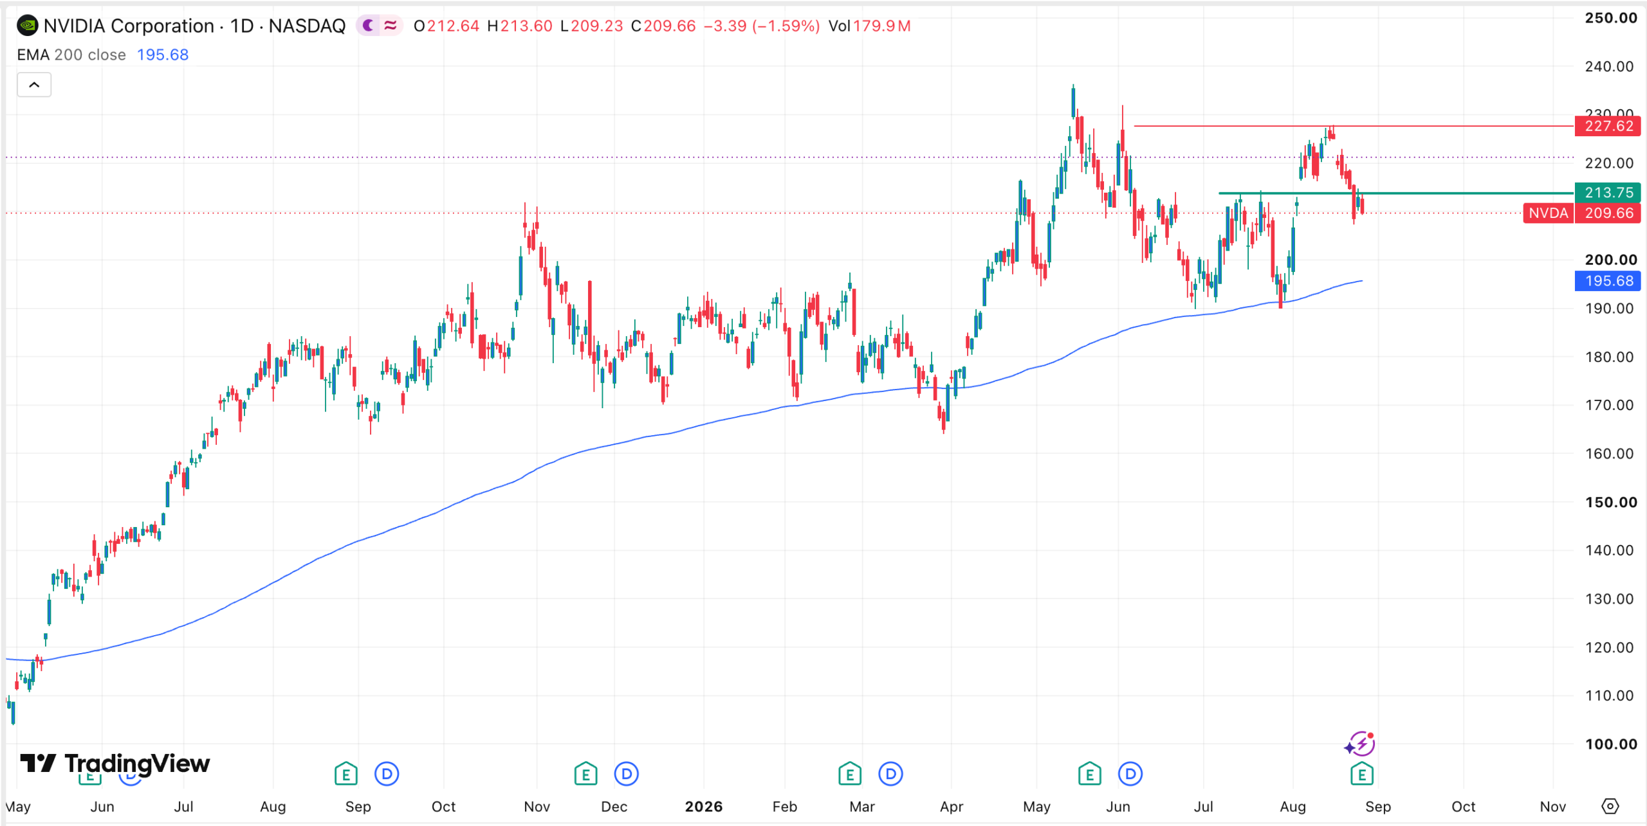Image resolution: width=1647 pixels, height=826 pixels.
Task: Open chart settings gear on time axis
Action: click(1610, 806)
